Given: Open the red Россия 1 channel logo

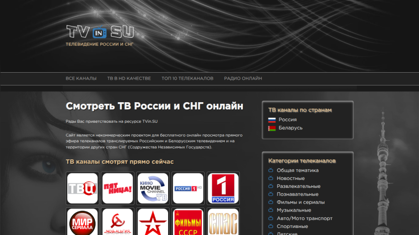Looking at the screenshot, I should pyautogui.click(x=223, y=188).
